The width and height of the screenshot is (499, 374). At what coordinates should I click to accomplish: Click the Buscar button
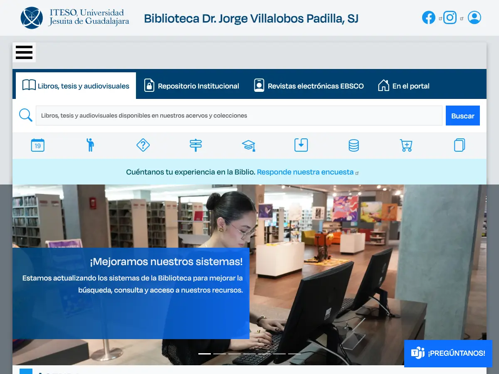coord(463,116)
